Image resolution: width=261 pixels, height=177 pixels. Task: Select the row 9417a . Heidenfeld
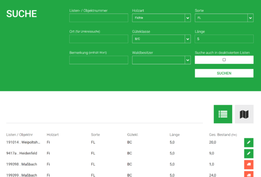click(x=130, y=153)
